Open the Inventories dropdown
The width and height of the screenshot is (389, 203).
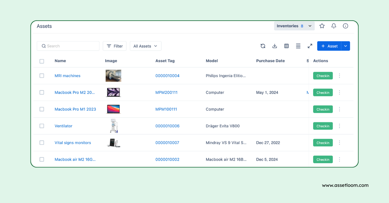click(x=294, y=26)
